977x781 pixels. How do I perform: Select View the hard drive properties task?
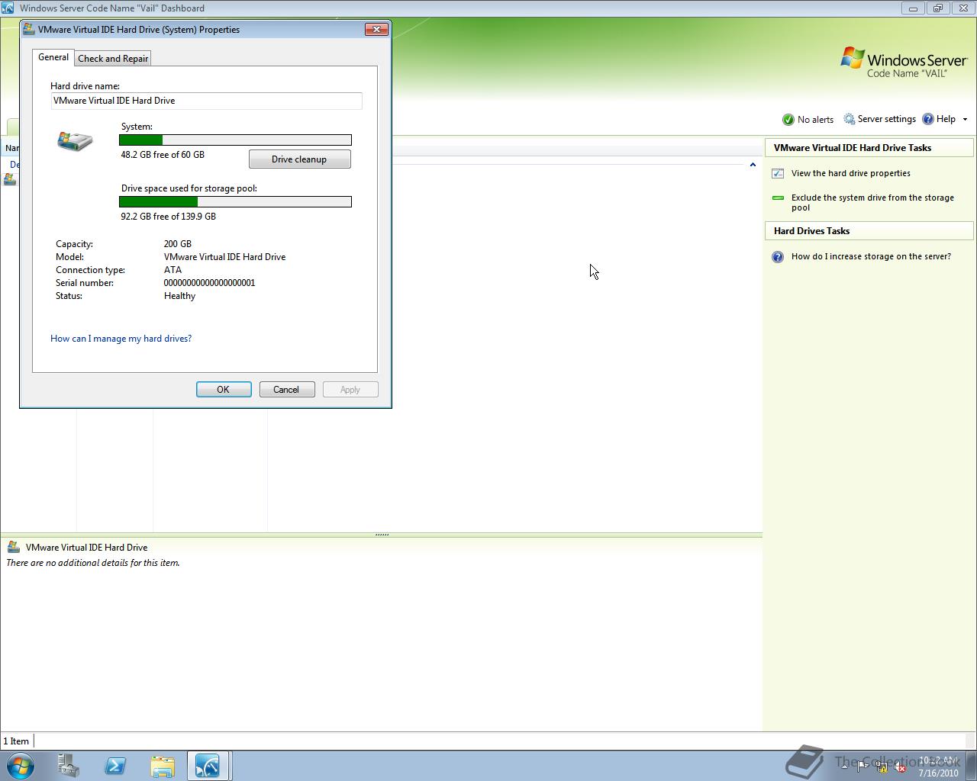click(x=850, y=173)
